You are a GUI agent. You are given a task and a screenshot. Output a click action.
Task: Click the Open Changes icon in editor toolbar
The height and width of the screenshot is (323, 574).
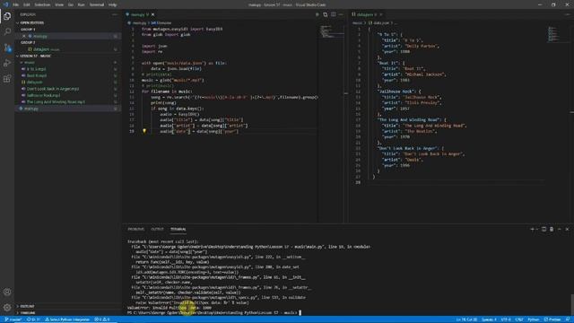tap(325, 14)
